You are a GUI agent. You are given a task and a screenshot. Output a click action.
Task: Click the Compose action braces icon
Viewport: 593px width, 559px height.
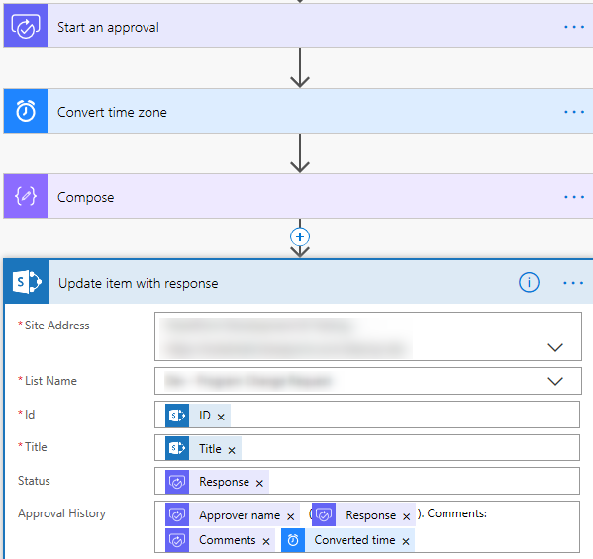(x=26, y=196)
